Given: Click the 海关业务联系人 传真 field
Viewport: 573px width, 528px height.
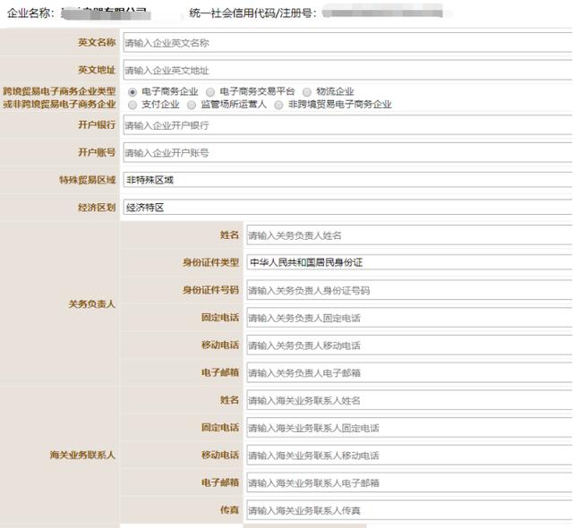Looking at the screenshot, I should point(410,510).
